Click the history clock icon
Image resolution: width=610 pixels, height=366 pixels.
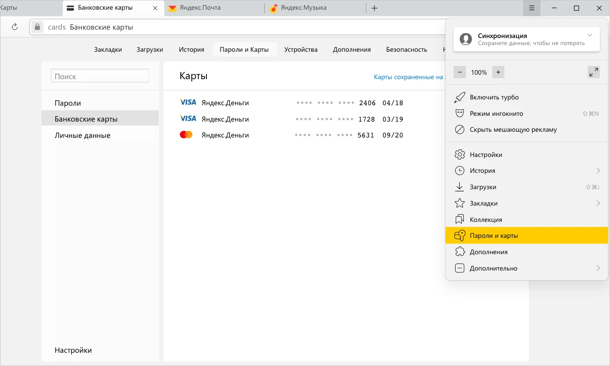point(460,171)
